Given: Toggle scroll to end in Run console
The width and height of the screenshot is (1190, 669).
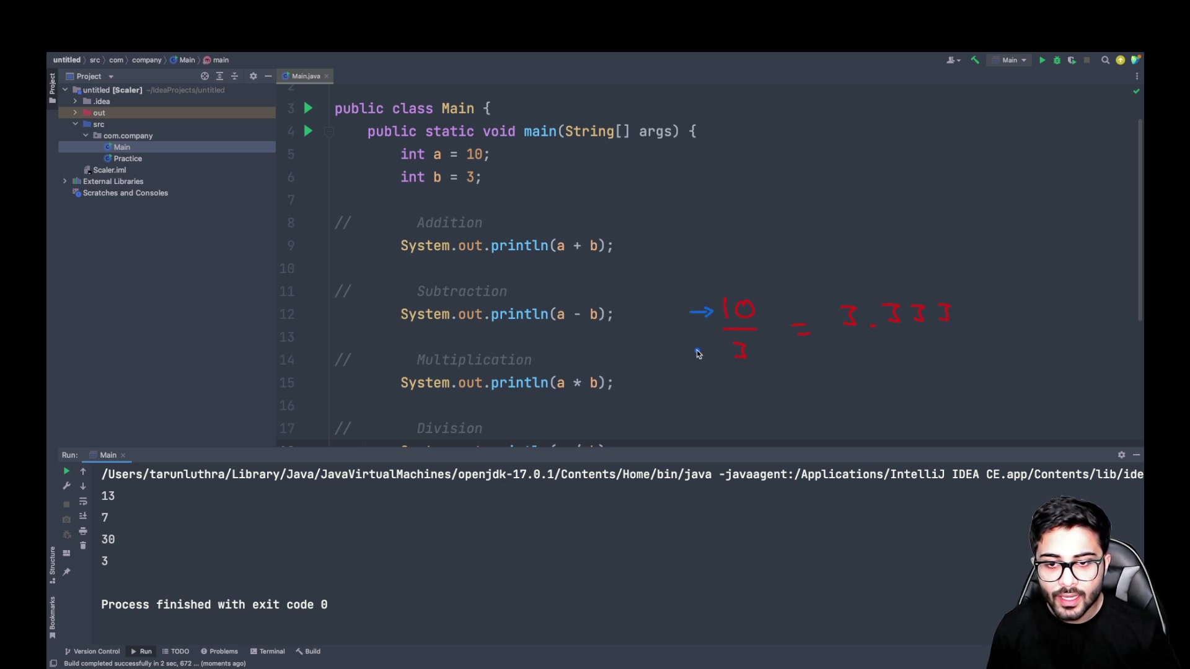Looking at the screenshot, I should coord(83,516).
